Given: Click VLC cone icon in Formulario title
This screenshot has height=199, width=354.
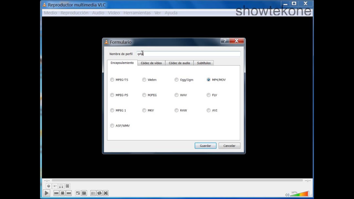Looking at the screenshot, I should [106, 42].
